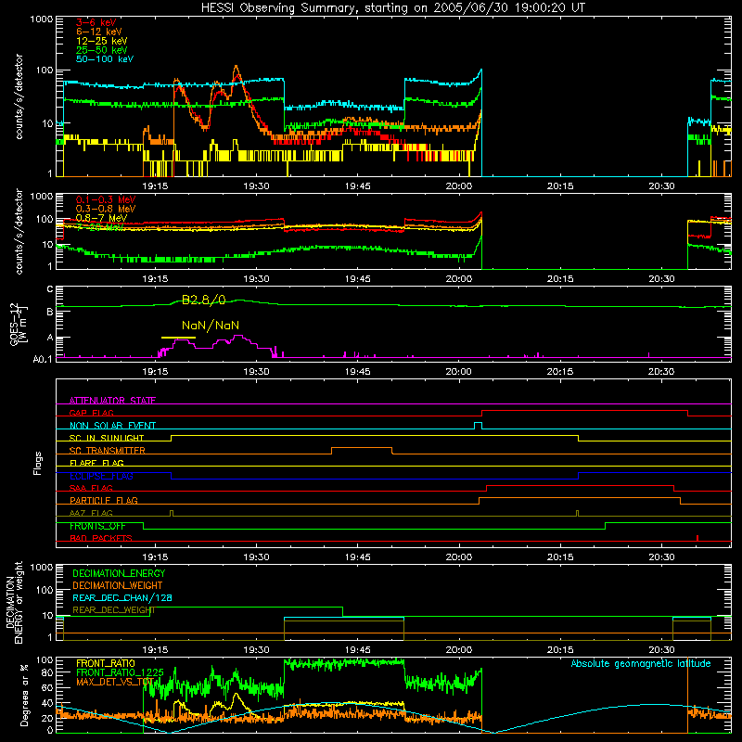Click the 'DECIMATION_ENERGY' legend entry
The width and height of the screenshot is (742, 742).
[x=119, y=573]
